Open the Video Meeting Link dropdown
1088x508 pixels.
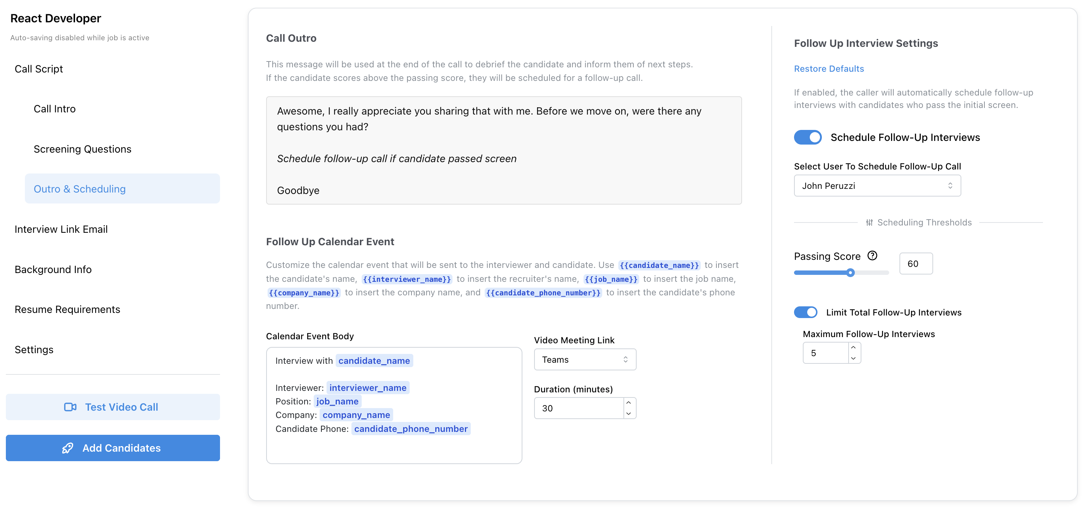click(x=585, y=359)
